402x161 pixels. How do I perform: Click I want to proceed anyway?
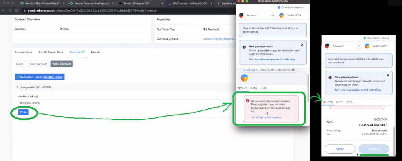(x=266, y=117)
